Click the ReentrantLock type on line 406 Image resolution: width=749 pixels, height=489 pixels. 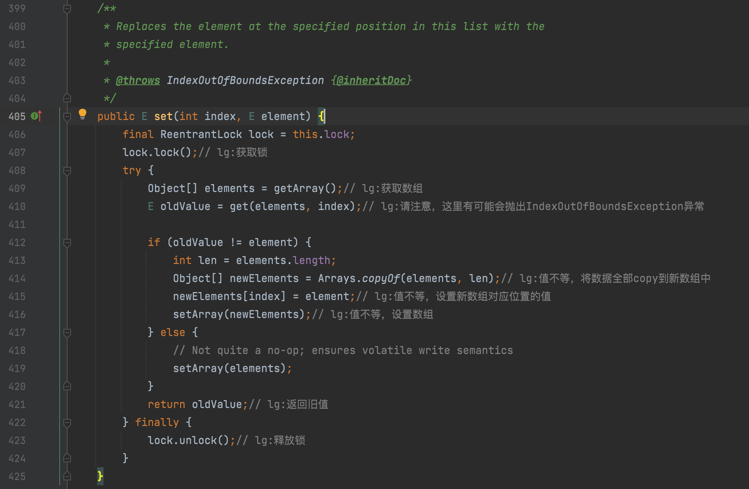click(x=202, y=134)
